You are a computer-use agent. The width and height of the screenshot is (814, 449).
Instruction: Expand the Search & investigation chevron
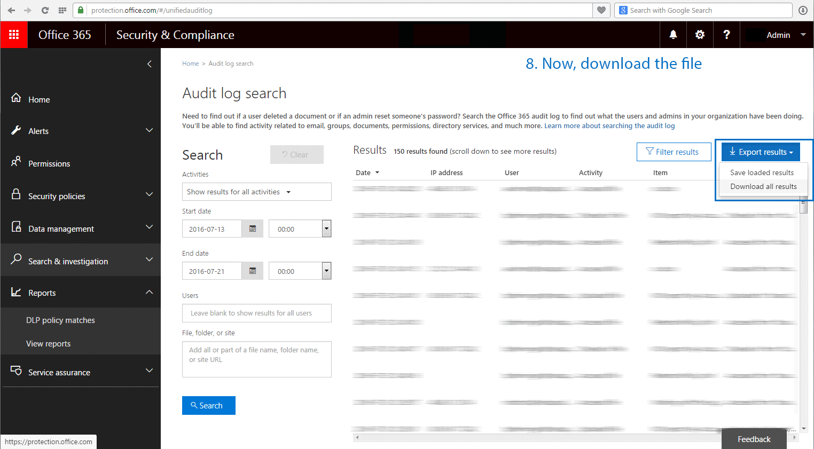150,259
